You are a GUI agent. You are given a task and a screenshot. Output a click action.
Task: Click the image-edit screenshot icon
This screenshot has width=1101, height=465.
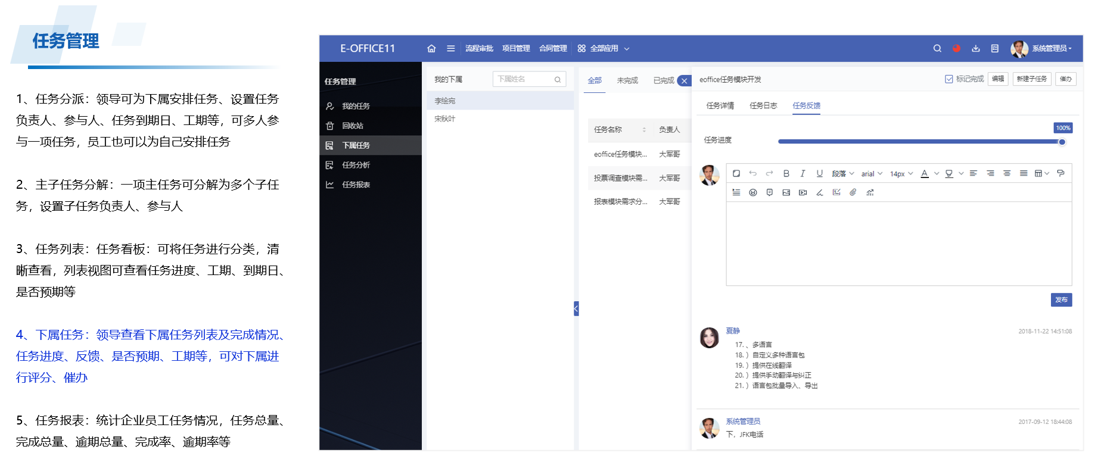pos(836,192)
